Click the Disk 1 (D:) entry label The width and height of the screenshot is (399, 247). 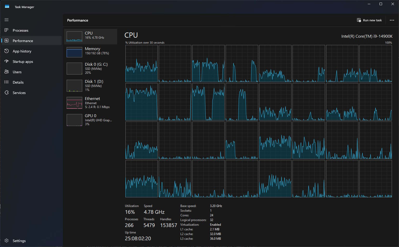pos(94,82)
